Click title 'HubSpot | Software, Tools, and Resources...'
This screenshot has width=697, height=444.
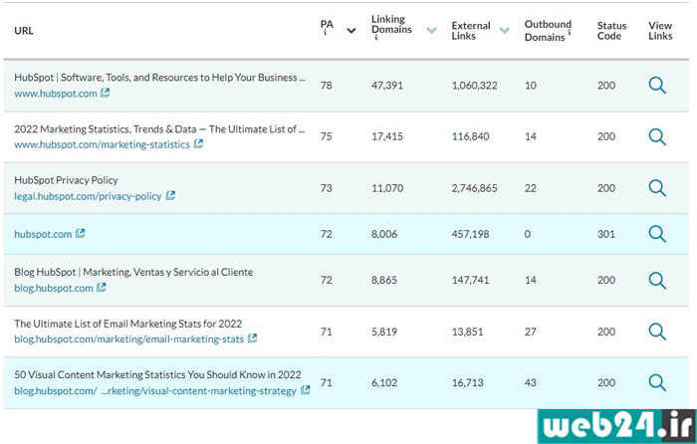tap(159, 78)
